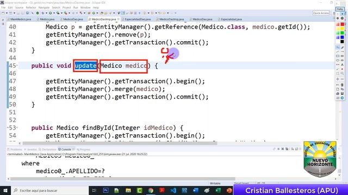The width and height of the screenshot is (348, 195).
Task: Select the text 'A' annotation tool
Action: click(x=342, y=64)
